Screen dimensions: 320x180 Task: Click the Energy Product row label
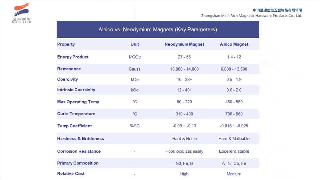(73, 57)
